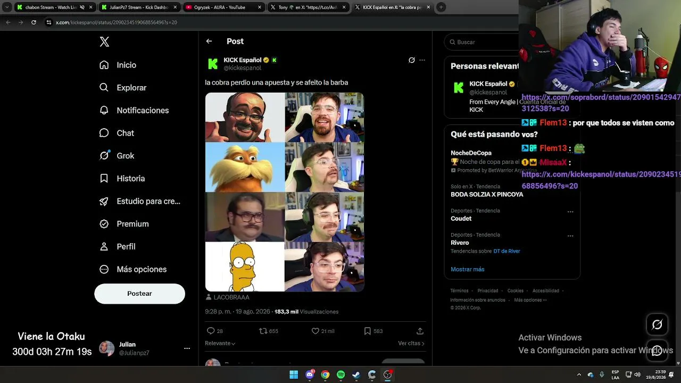Open the Explorar search page
681x383 pixels.
coord(123,88)
